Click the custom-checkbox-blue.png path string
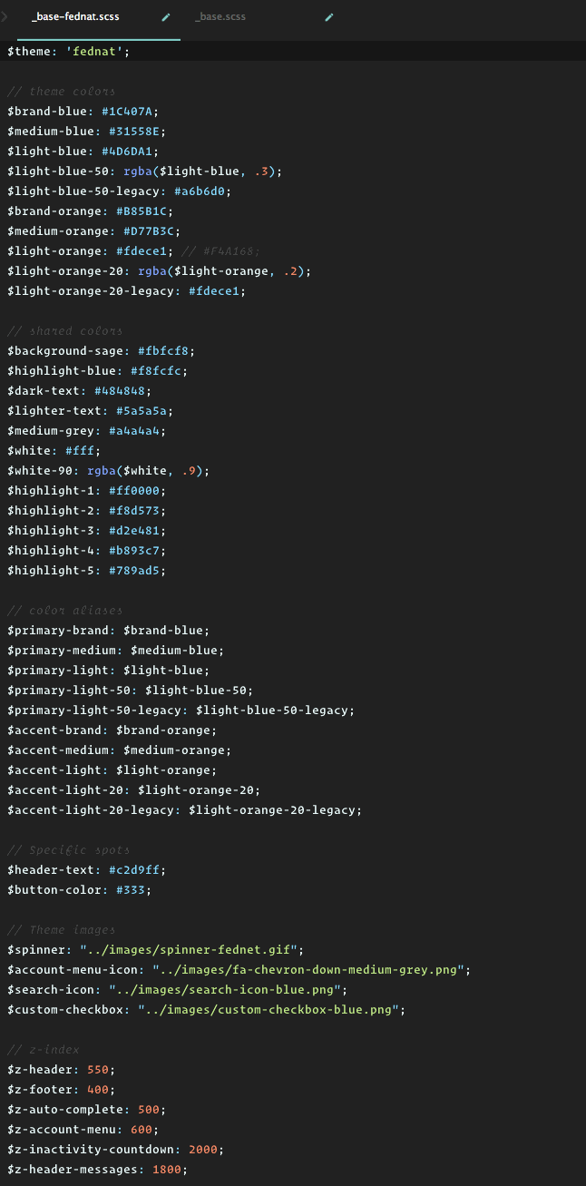586x1186 pixels. (271, 1010)
